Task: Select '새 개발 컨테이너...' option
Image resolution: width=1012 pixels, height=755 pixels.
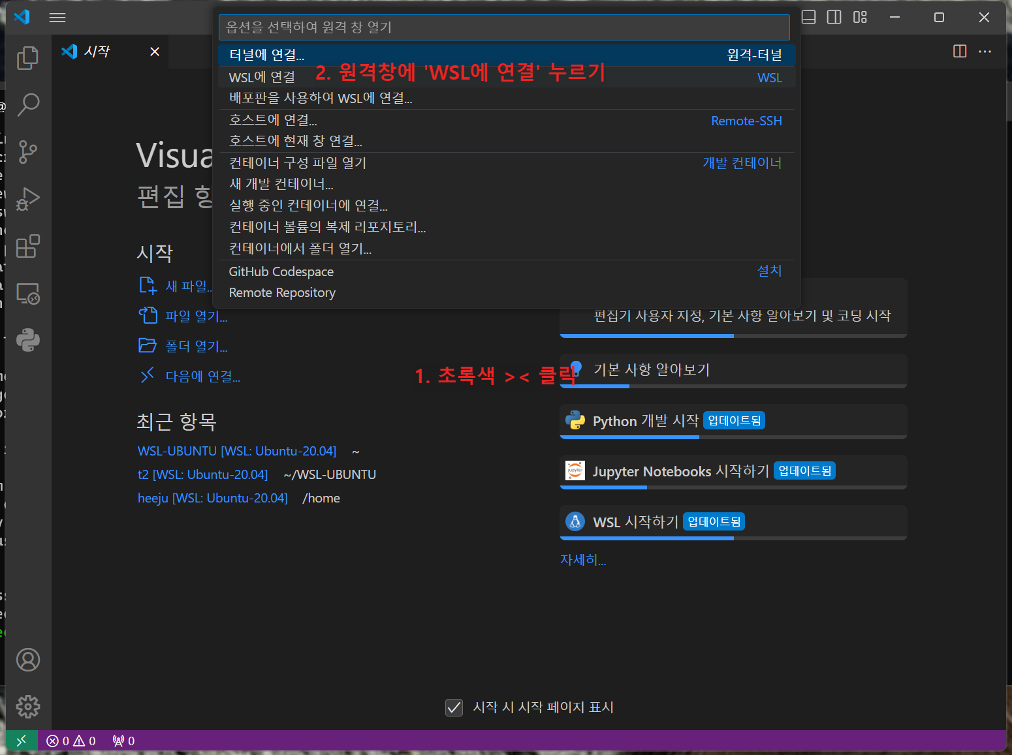Action: tap(507, 184)
